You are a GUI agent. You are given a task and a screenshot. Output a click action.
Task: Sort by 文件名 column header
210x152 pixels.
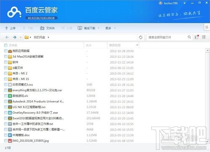13,45
